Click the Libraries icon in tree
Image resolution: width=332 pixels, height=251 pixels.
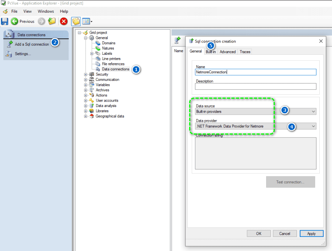coord(91,111)
